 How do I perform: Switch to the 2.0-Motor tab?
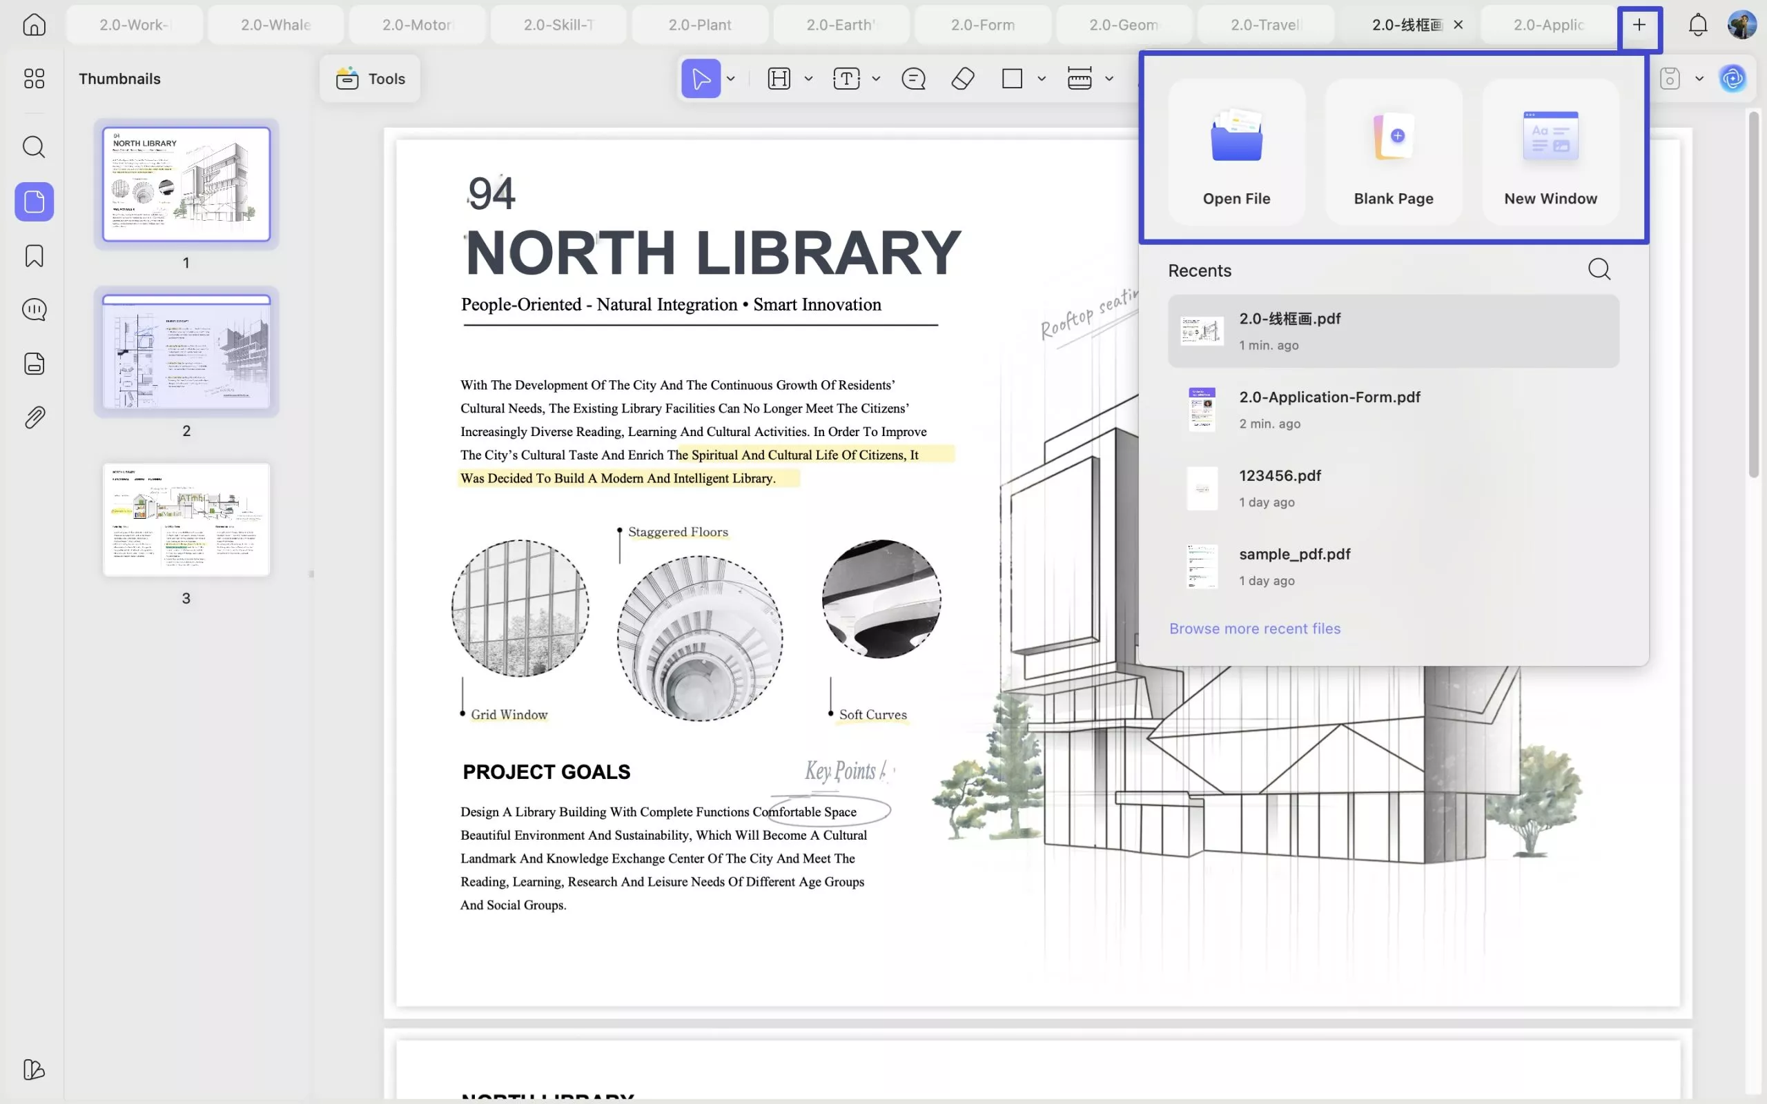[417, 25]
